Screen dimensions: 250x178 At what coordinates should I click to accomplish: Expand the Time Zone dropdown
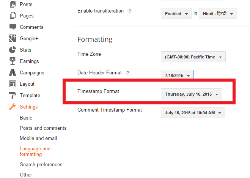pyautogui.click(x=193, y=57)
